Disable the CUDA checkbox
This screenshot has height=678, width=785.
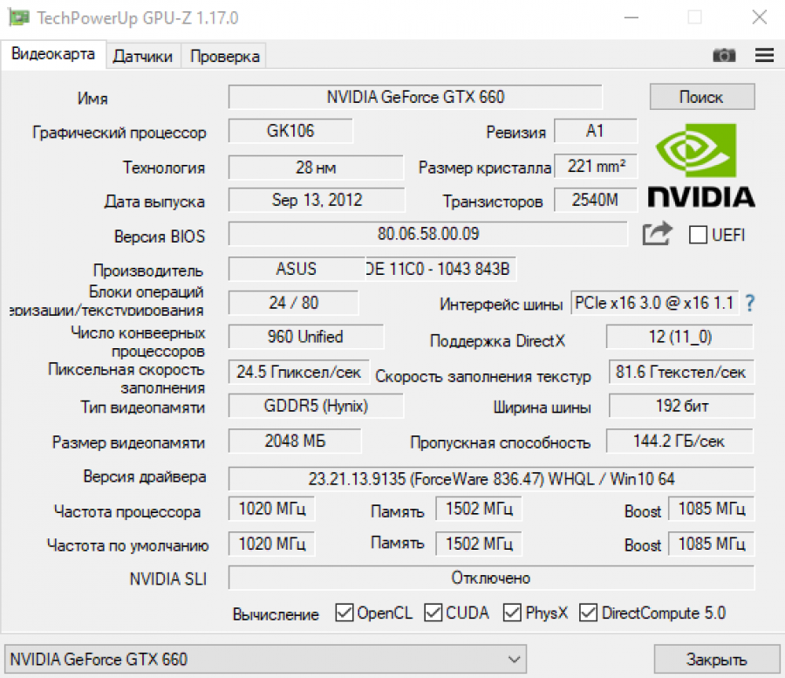(433, 613)
